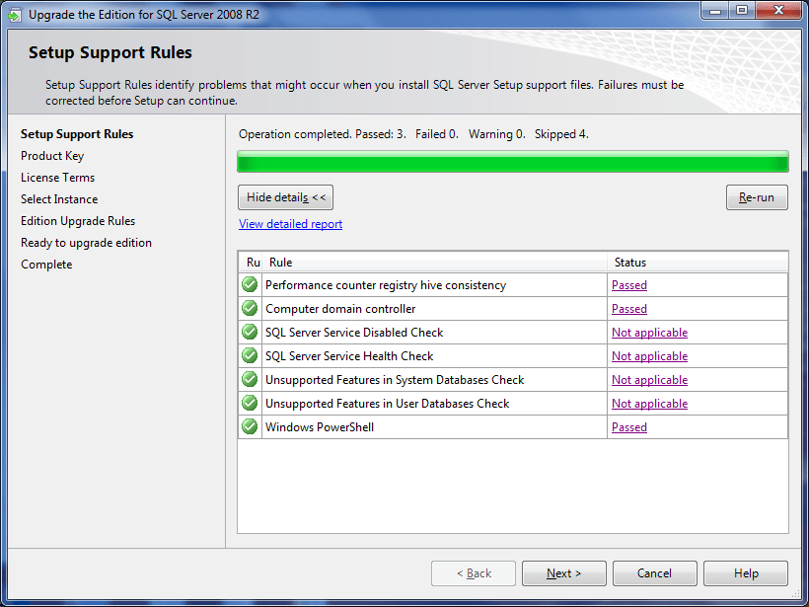Click green check icon for Unsupported Features in User Databases
809x607 pixels.
click(250, 403)
